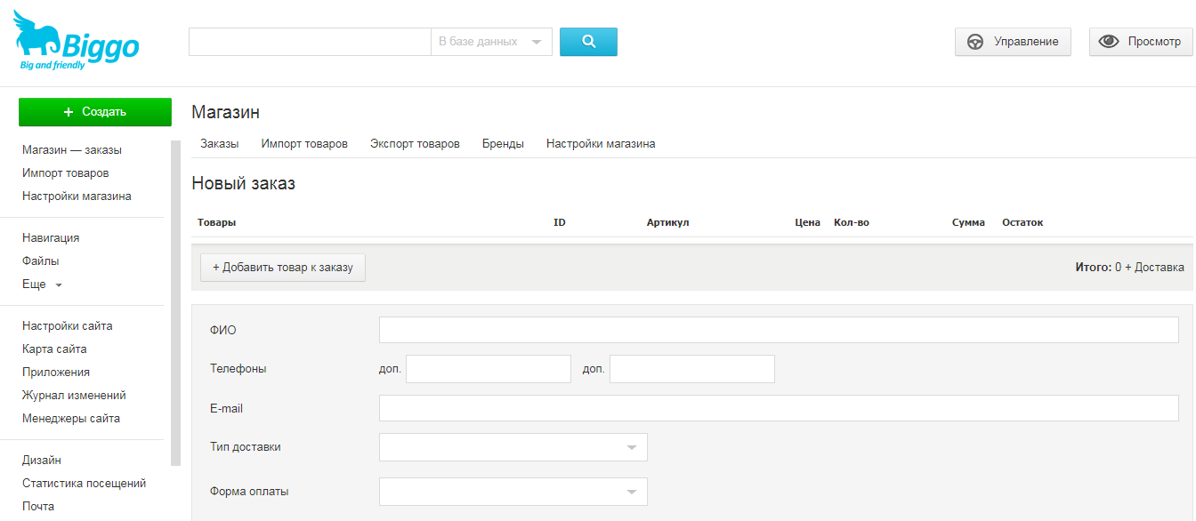Open the Настройки магазина tab
Viewport: 1196px width, 521px height.
pos(601,144)
